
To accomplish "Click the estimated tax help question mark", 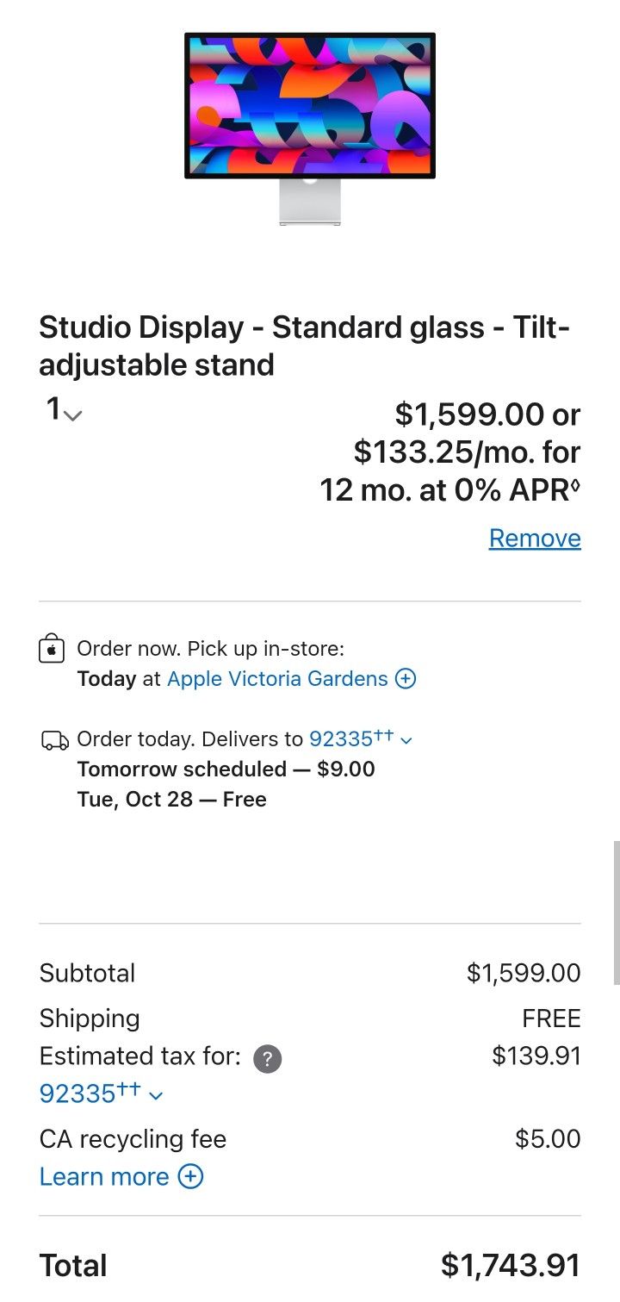I will click(267, 1058).
